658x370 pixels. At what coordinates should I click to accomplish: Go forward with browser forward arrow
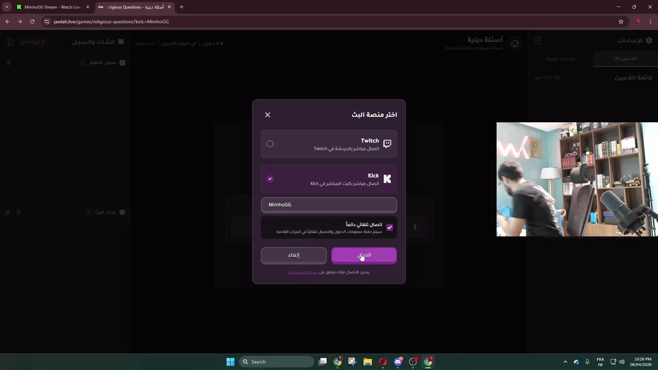point(20,22)
